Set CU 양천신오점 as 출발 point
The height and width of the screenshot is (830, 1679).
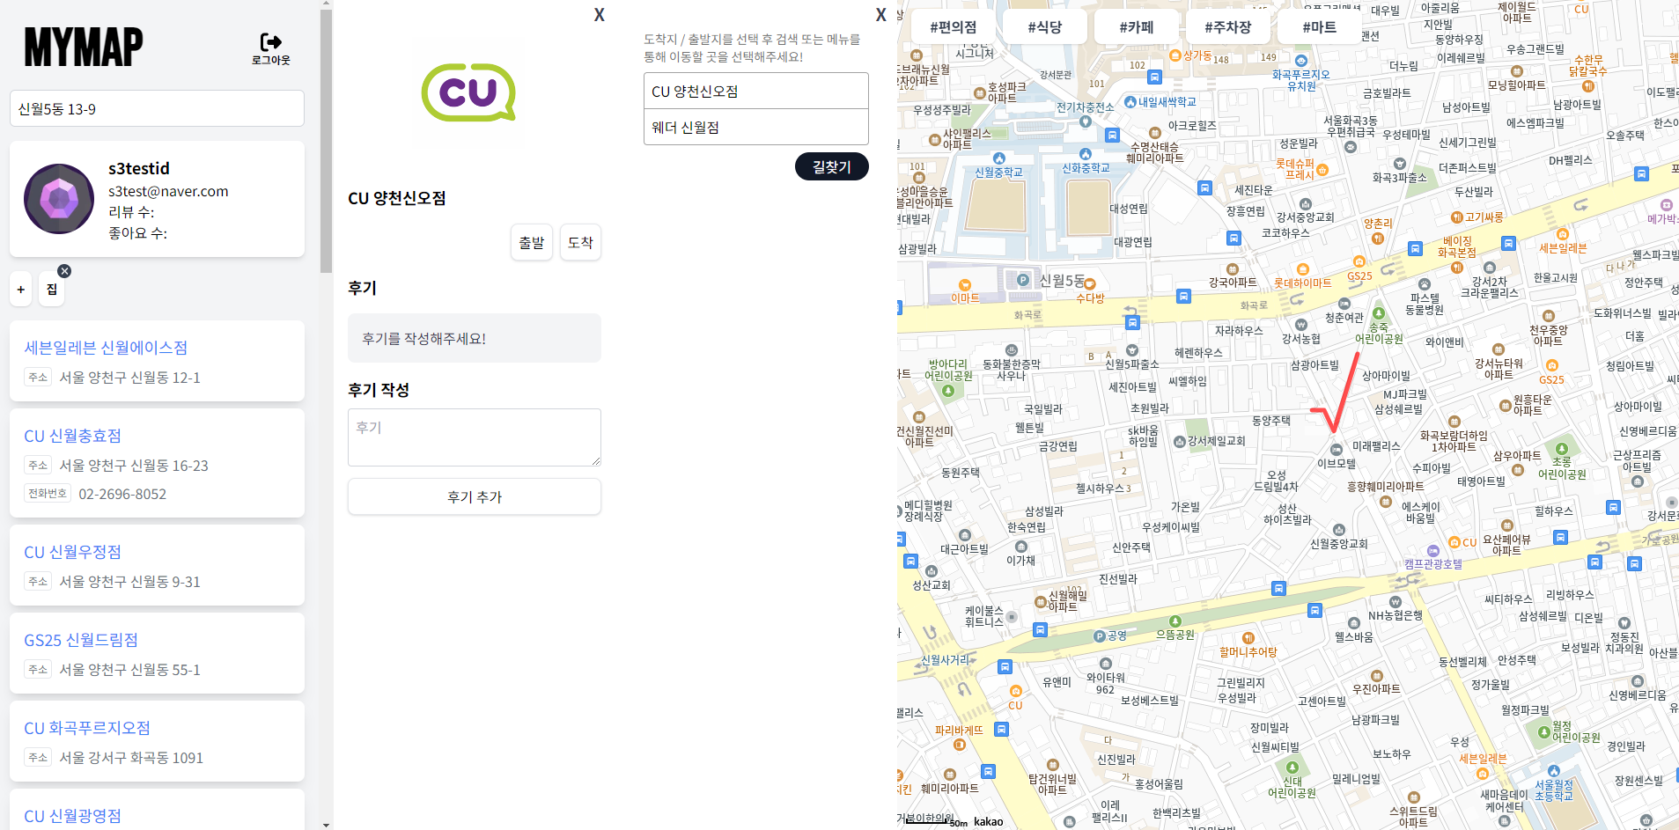click(532, 243)
